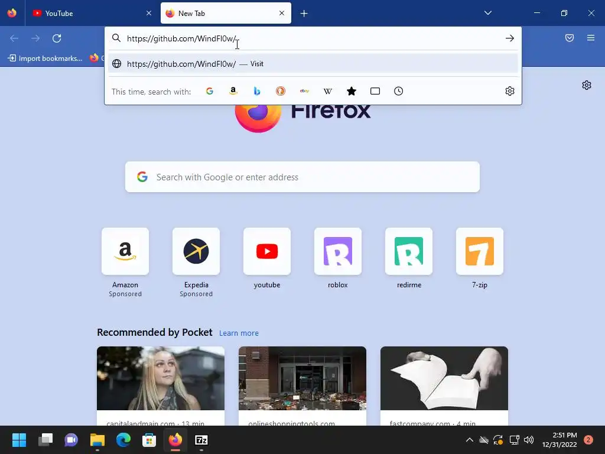
Task: Search this time with Google icon
Action: [210, 91]
